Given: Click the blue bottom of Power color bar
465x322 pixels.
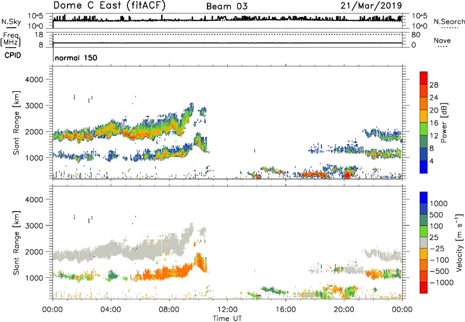Looking at the screenshot, I should 424,167.
